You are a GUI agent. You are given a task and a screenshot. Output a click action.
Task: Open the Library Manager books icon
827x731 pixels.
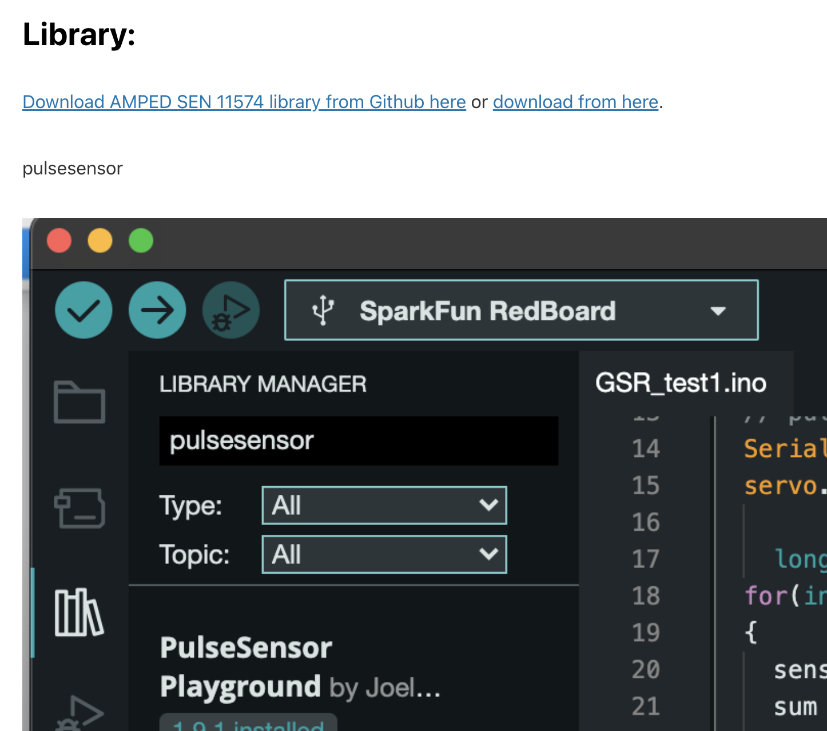(79, 613)
